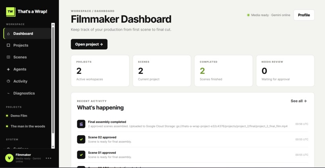View the Activity section

coord(27,81)
